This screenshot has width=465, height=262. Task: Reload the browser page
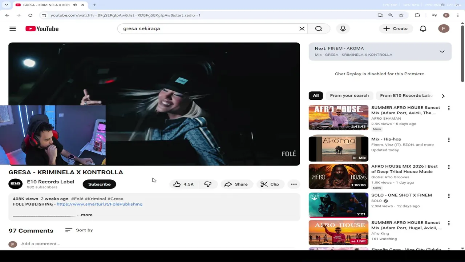pyautogui.click(x=30, y=15)
